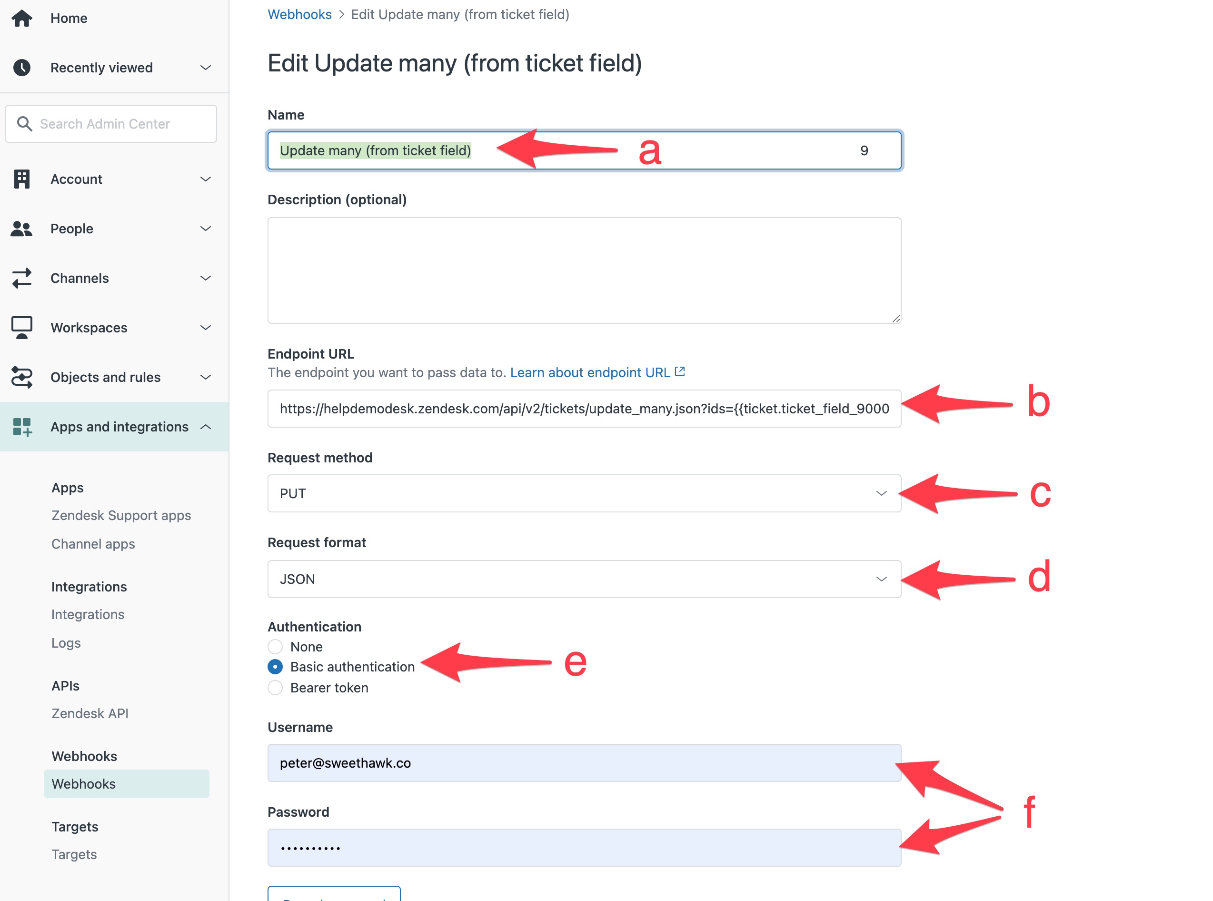1213x901 pixels.
Task: Open Zendesk Support apps menu item
Action: click(x=121, y=515)
